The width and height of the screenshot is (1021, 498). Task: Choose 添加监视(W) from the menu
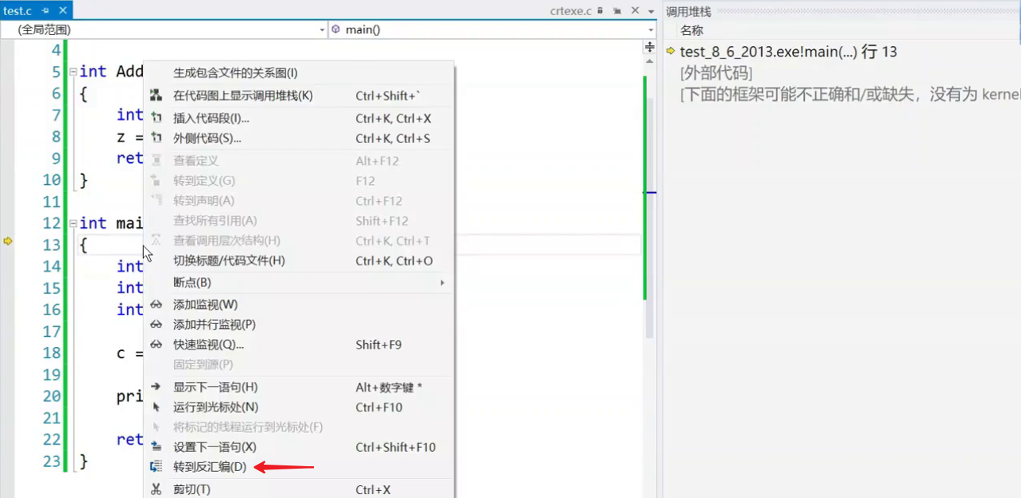pyautogui.click(x=298, y=304)
